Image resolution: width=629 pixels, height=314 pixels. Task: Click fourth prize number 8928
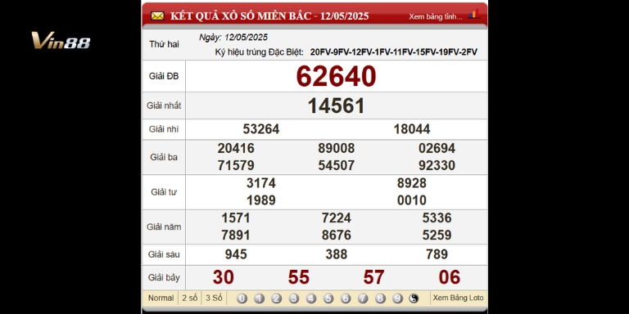412,183
